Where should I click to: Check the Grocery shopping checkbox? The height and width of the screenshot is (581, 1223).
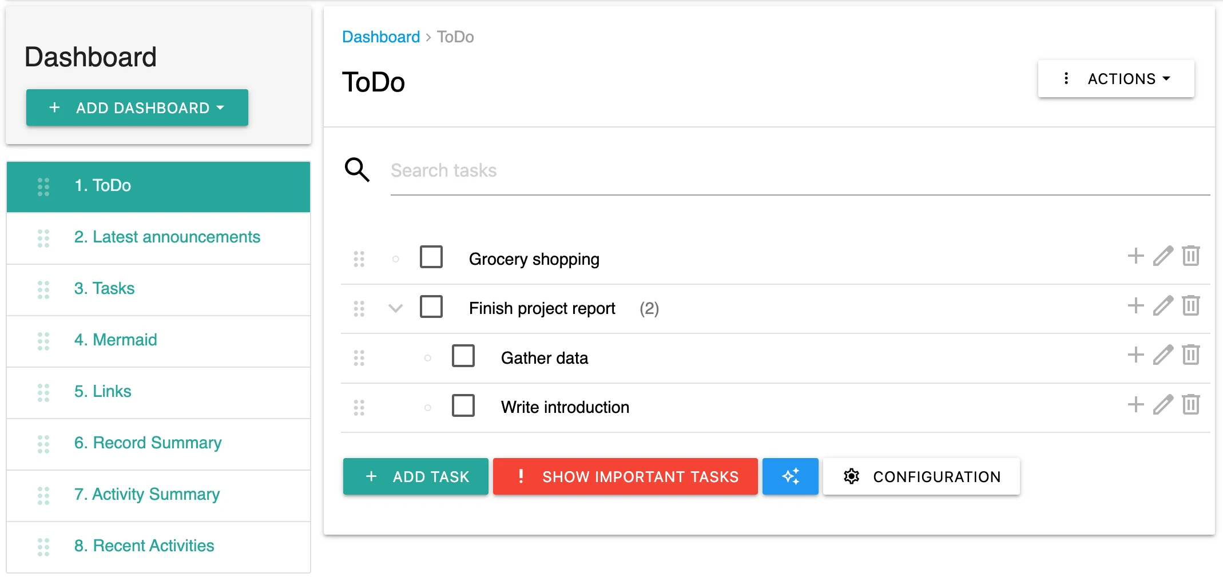coord(431,257)
